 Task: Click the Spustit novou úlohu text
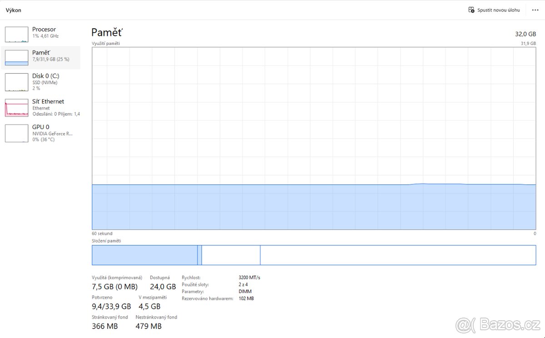pos(498,10)
